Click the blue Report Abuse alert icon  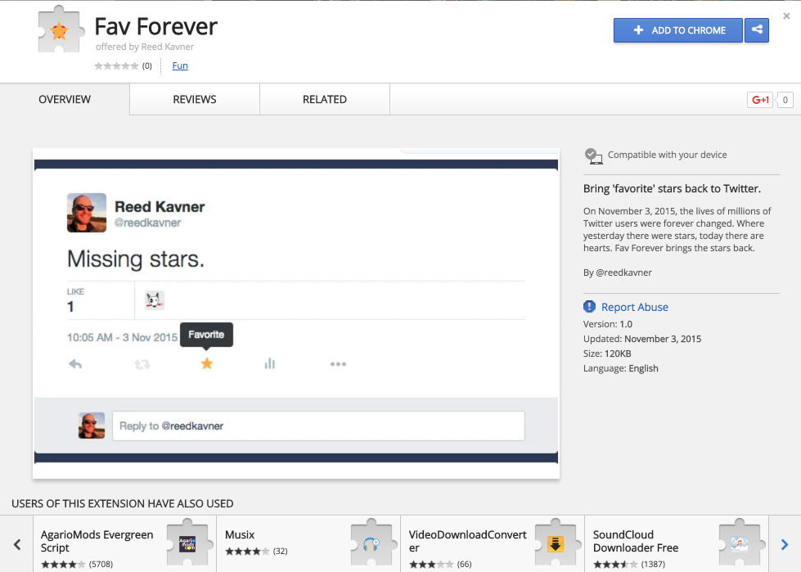(x=589, y=307)
